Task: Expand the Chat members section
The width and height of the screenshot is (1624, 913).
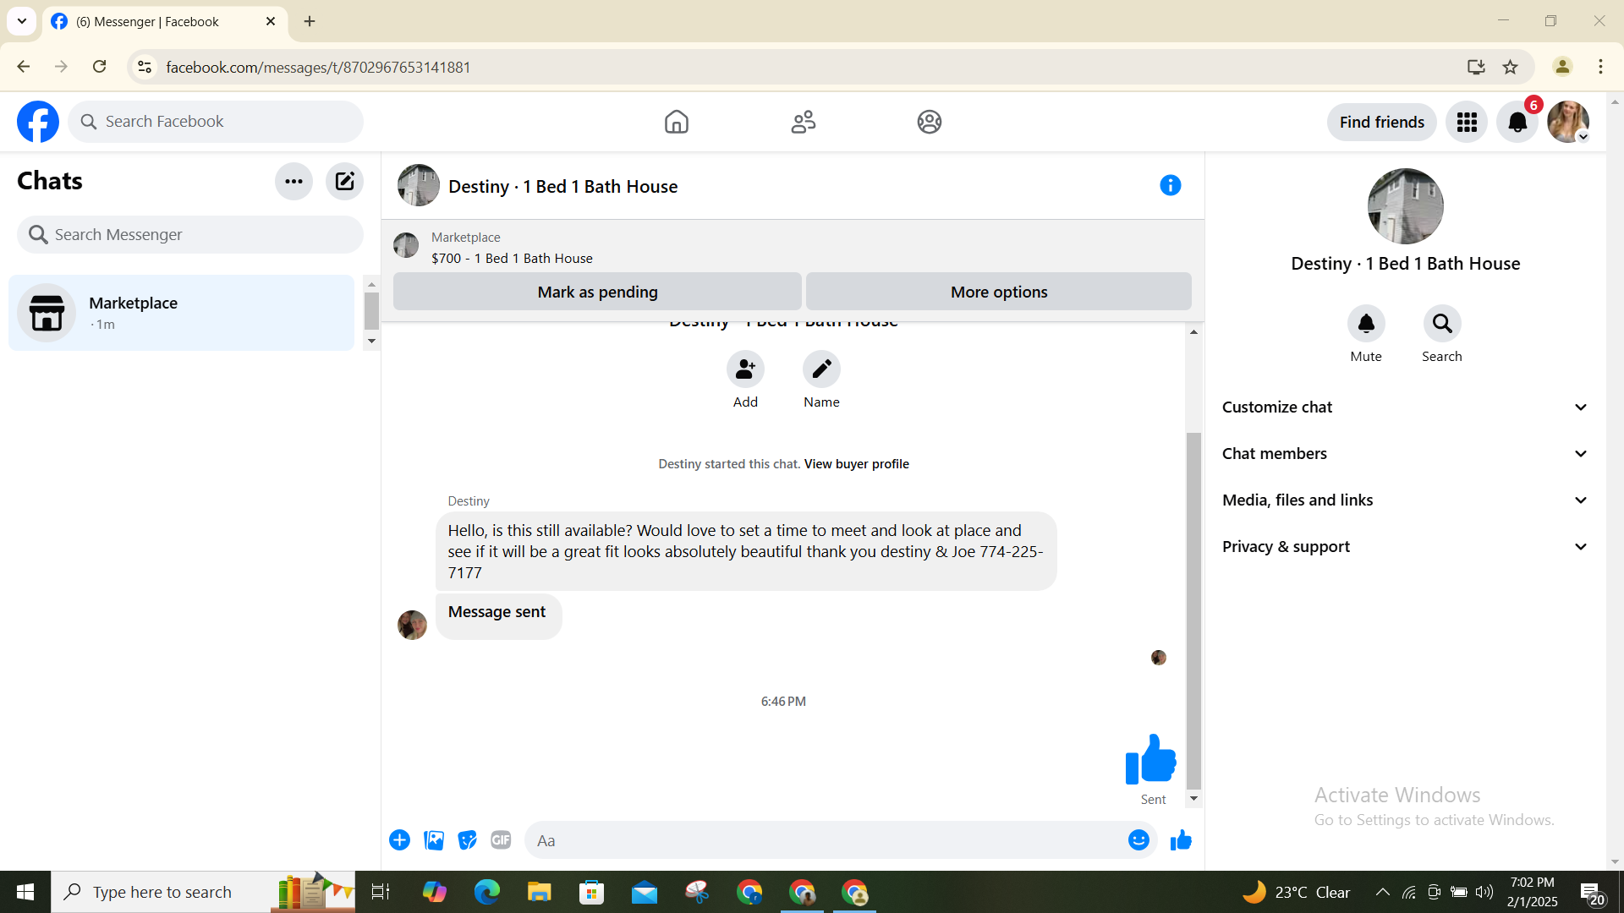Action: tap(1405, 453)
